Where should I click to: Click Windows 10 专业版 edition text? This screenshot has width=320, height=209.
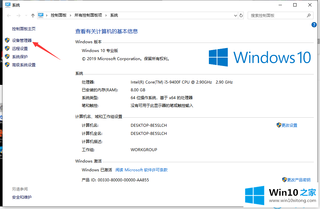point(100,50)
